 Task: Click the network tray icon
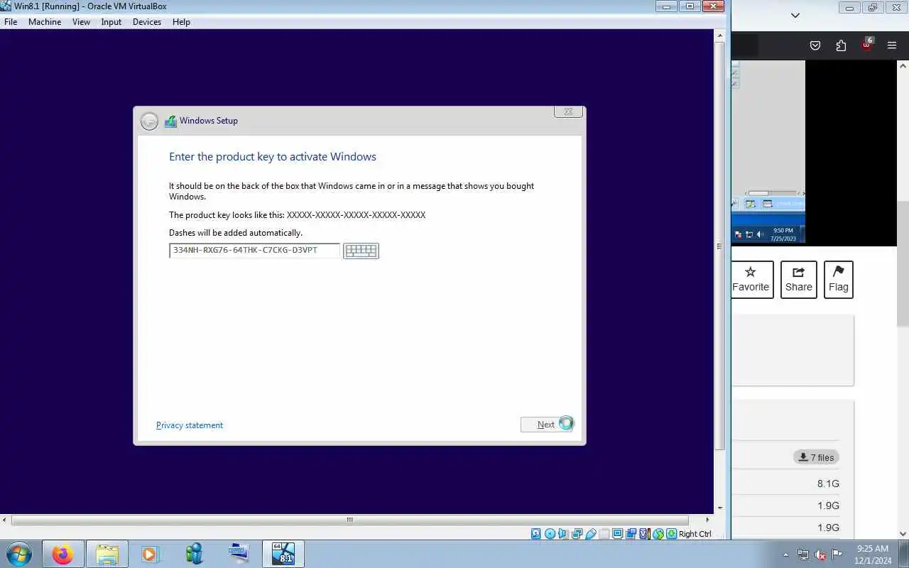[x=803, y=555]
